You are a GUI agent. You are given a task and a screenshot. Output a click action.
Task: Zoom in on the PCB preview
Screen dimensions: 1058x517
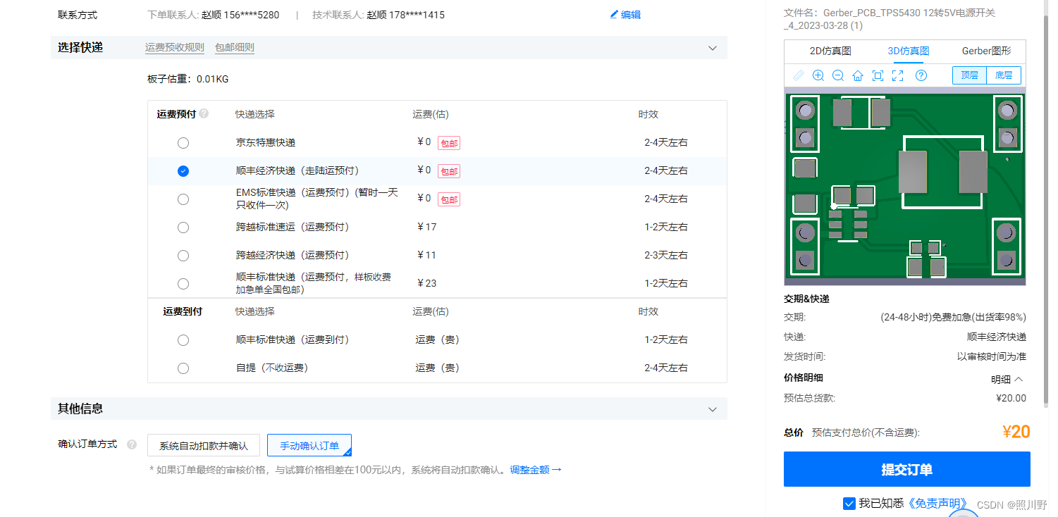click(x=818, y=75)
